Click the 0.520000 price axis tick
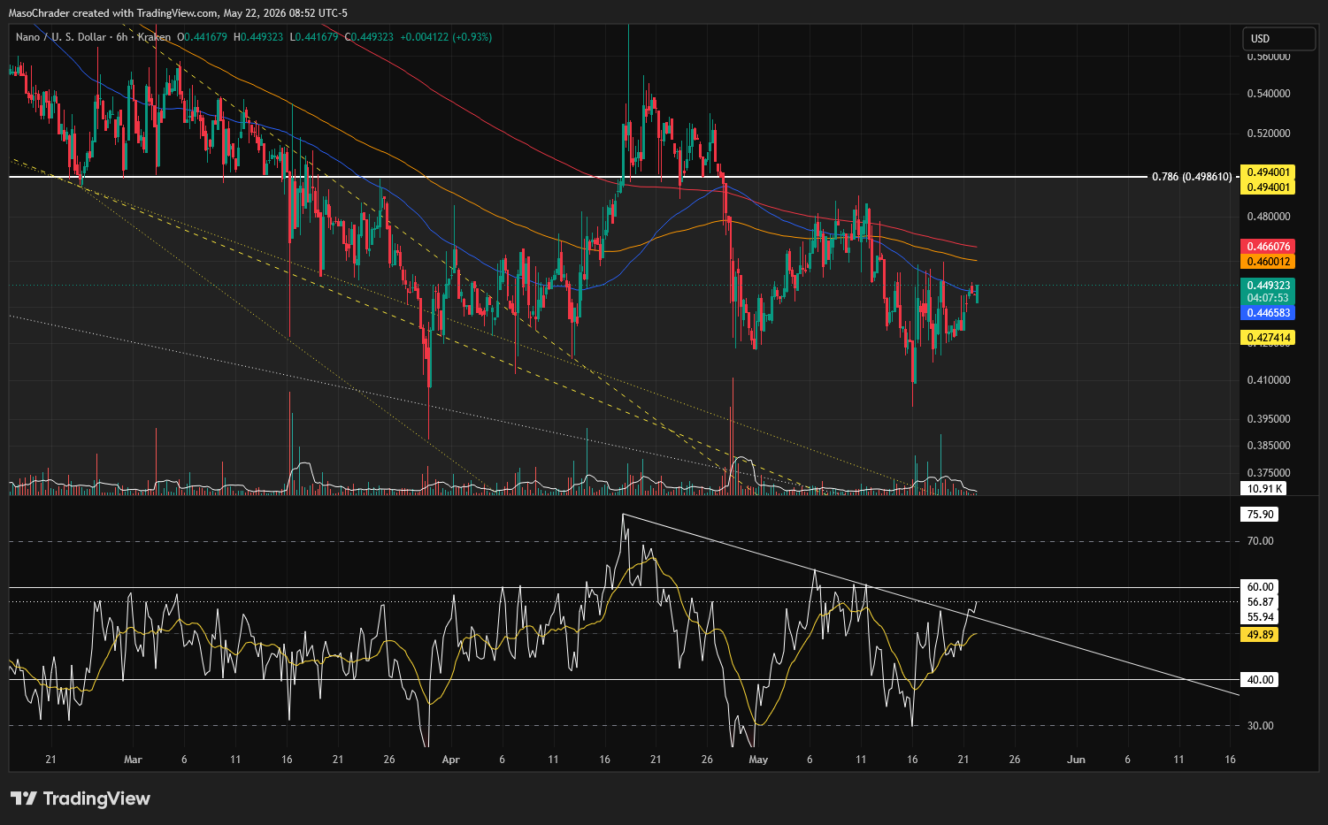This screenshot has height=825, width=1328. (x=1269, y=134)
